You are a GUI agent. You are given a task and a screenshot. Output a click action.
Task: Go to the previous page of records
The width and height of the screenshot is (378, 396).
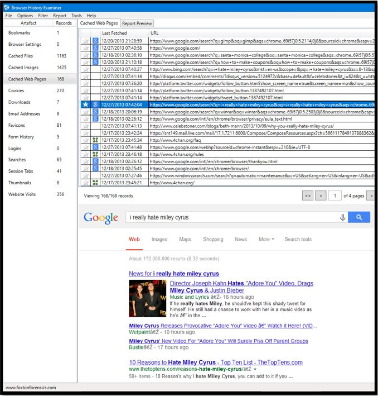click(x=321, y=195)
